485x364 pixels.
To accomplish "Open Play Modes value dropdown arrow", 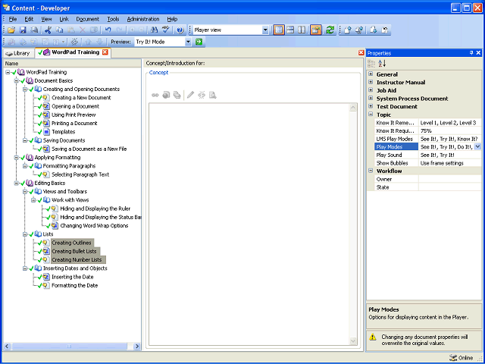I will pyautogui.click(x=477, y=146).
